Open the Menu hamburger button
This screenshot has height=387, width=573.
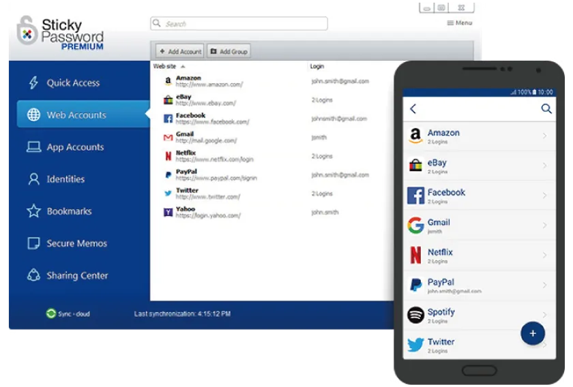pos(460,23)
